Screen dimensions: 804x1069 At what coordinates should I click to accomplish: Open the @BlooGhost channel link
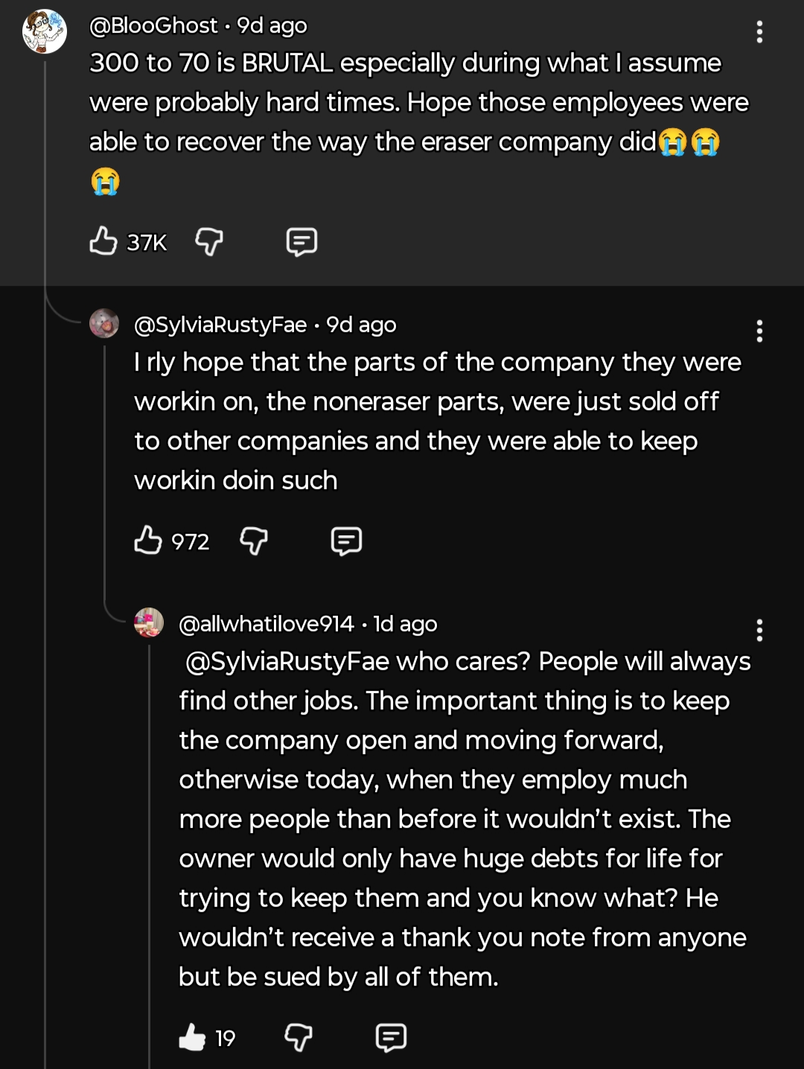tap(153, 26)
